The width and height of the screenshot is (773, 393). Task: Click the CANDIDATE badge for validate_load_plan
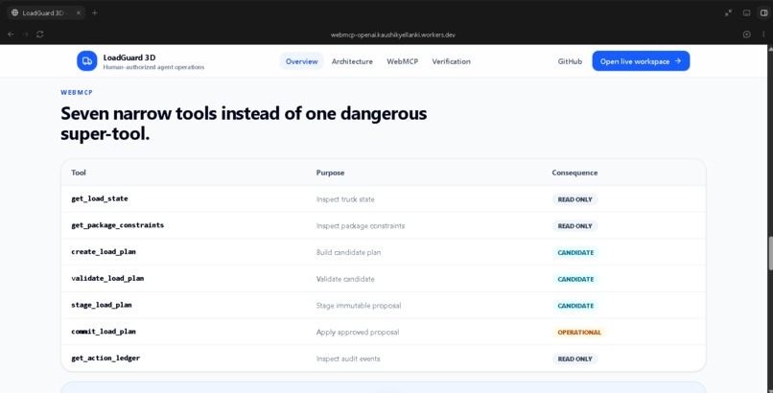(x=575, y=279)
